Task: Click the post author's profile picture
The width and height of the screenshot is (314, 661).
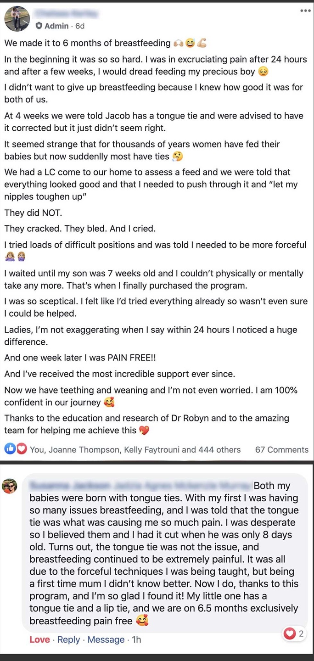Action: point(17,19)
